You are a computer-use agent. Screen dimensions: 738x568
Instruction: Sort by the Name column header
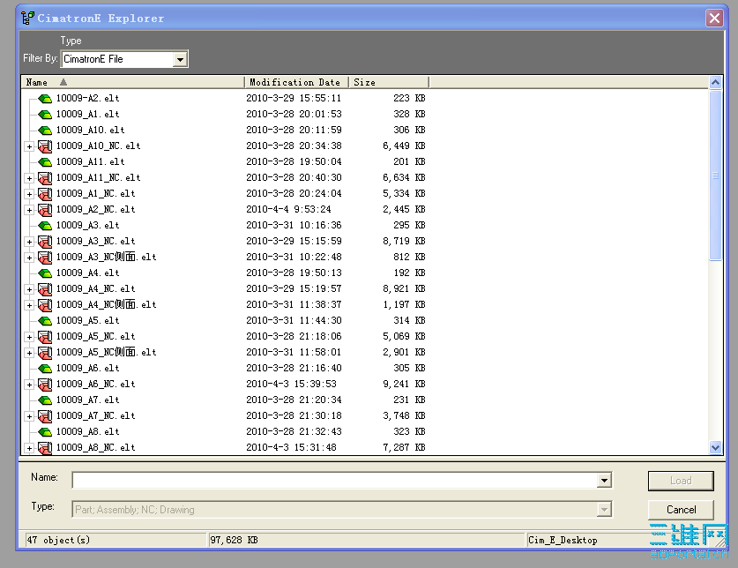(x=133, y=82)
